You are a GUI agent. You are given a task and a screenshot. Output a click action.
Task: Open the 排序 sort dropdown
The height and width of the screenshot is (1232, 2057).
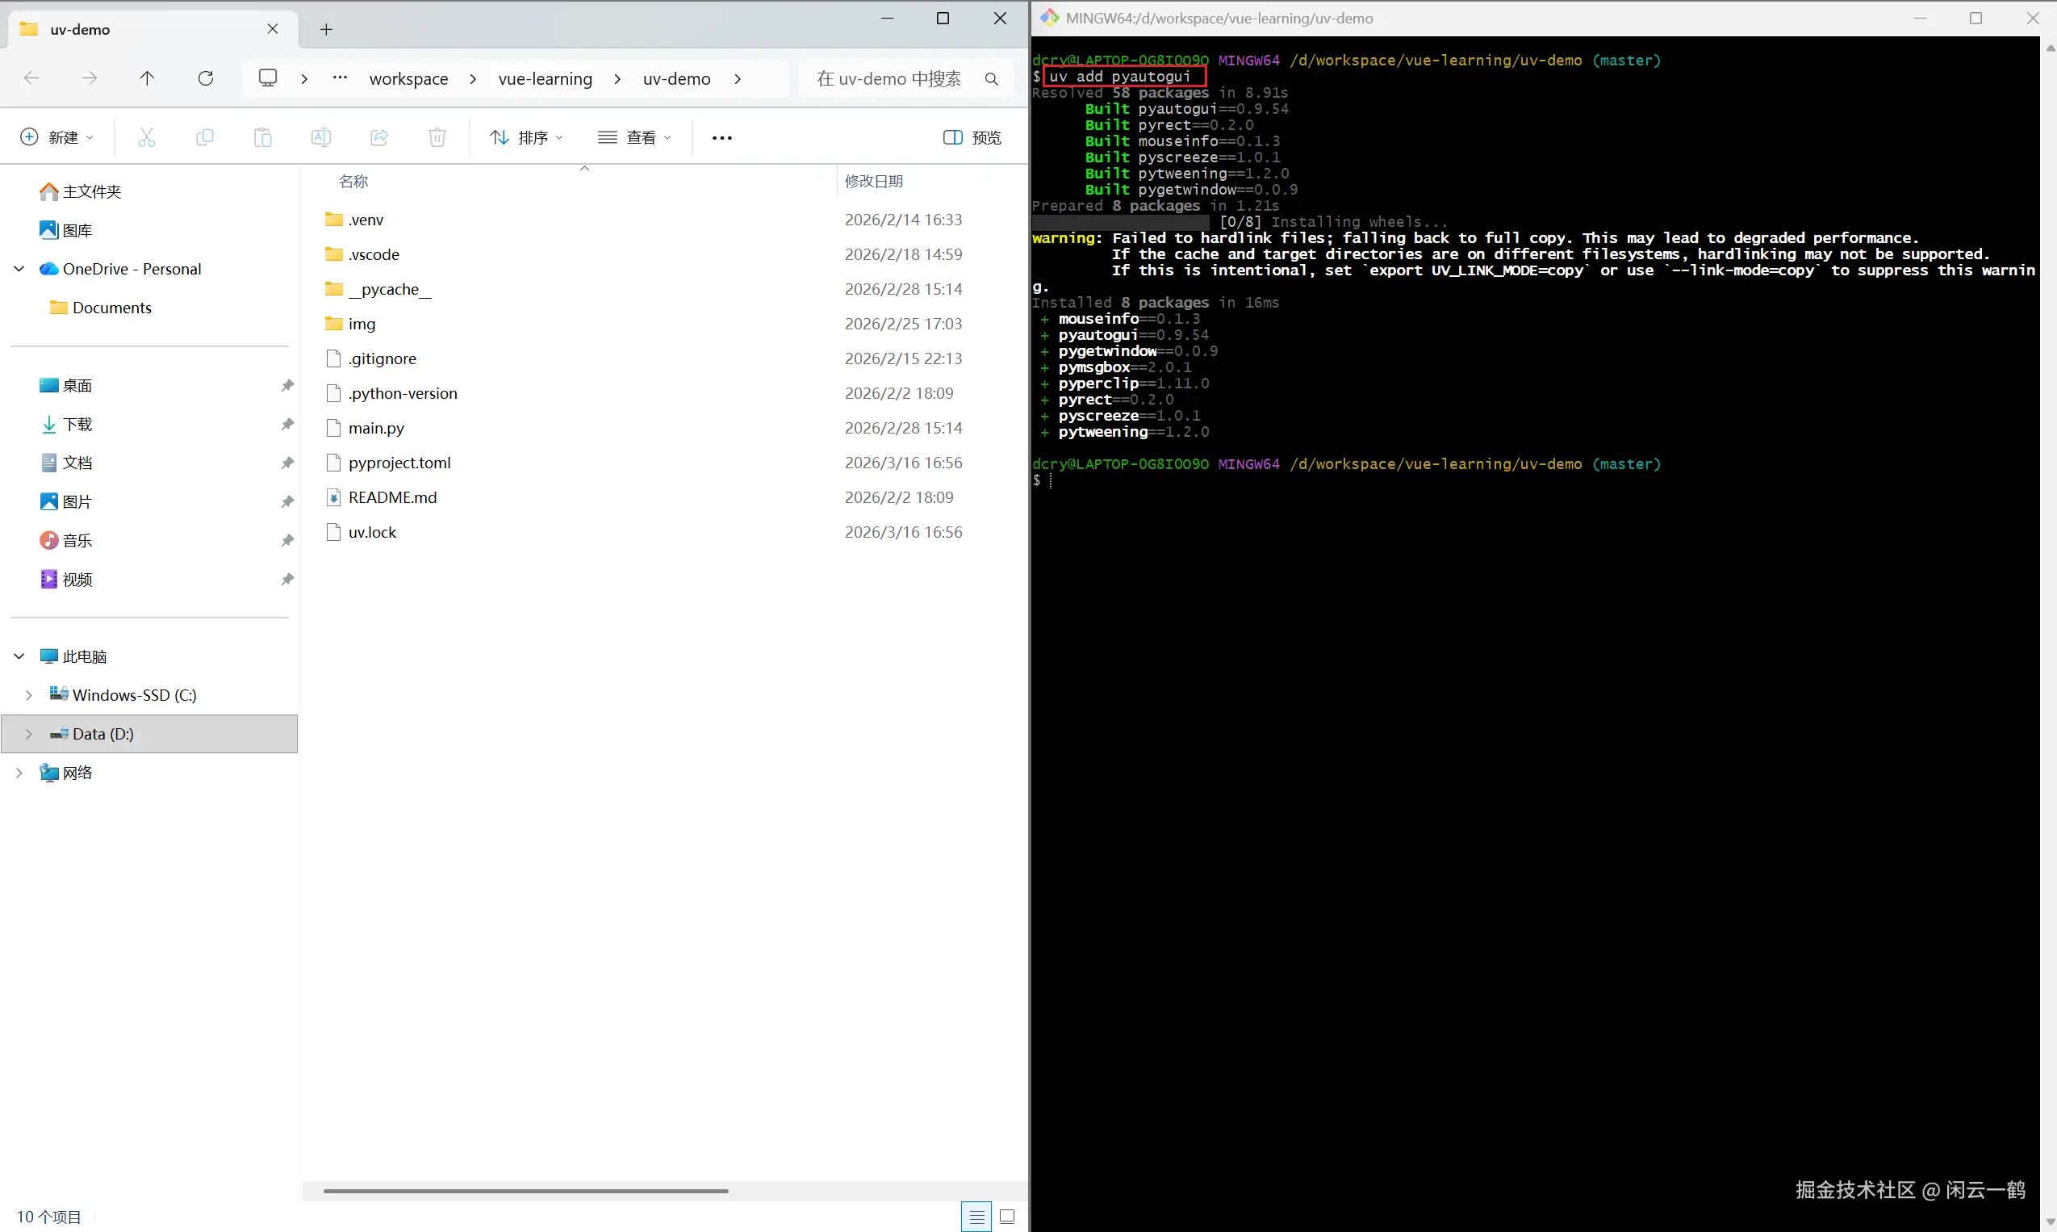(x=527, y=137)
